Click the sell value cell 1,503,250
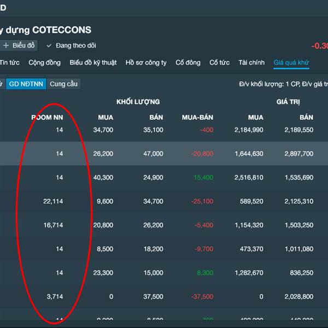Screen dimensions: 328x328 [299, 225]
